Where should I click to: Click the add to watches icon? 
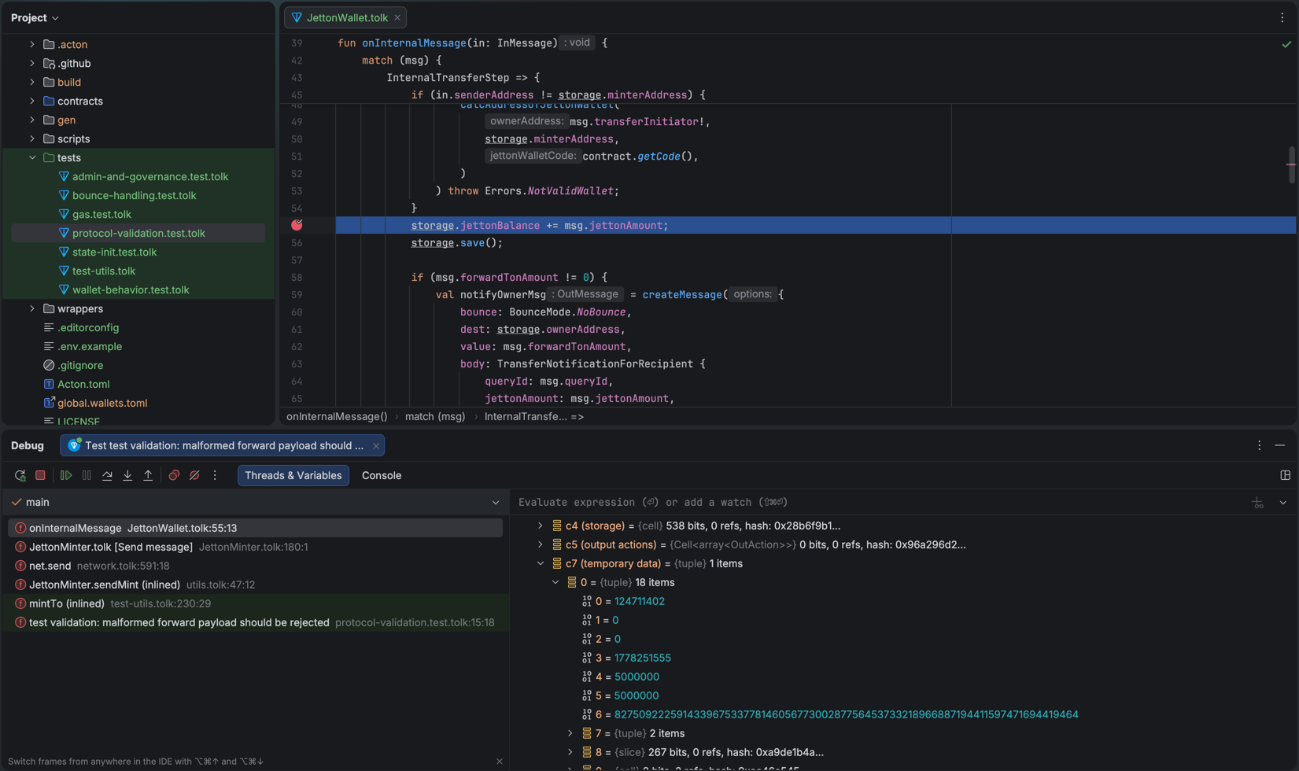(x=1257, y=503)
